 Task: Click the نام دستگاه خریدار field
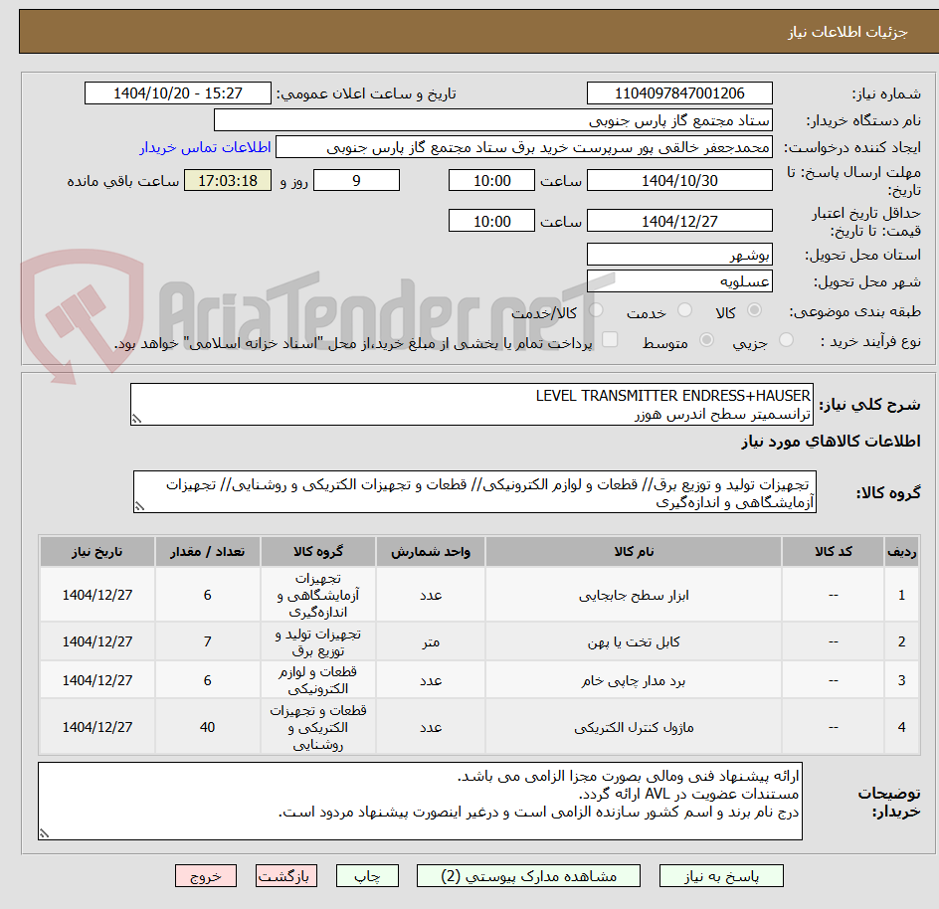pyautogui.click(x=492, y=120)
